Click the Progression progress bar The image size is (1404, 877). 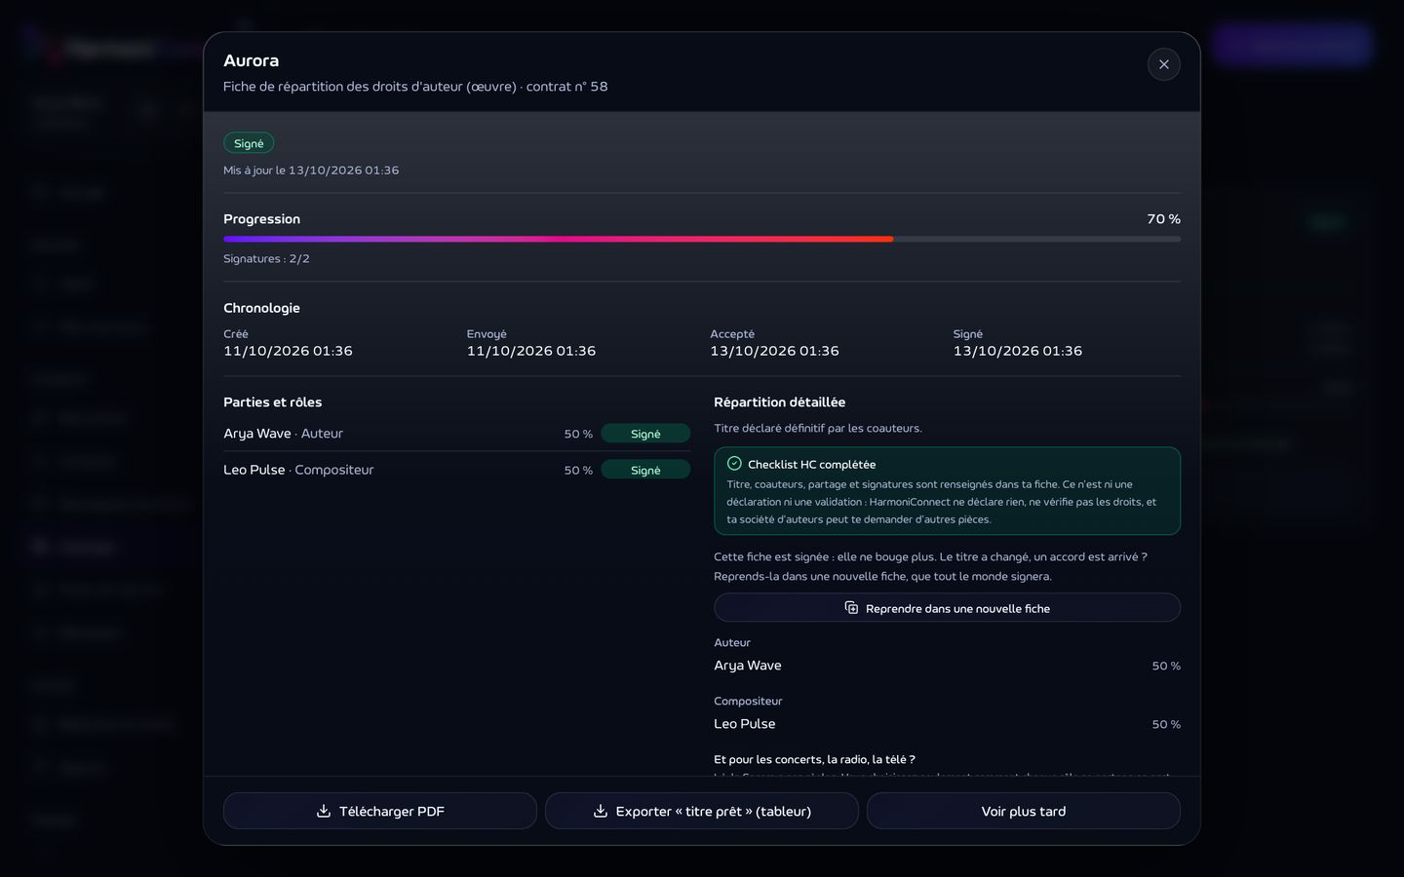click(702, 239)
